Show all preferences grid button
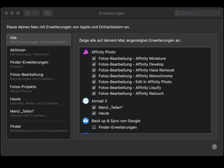The image size is (224, 168). [47, 13]
